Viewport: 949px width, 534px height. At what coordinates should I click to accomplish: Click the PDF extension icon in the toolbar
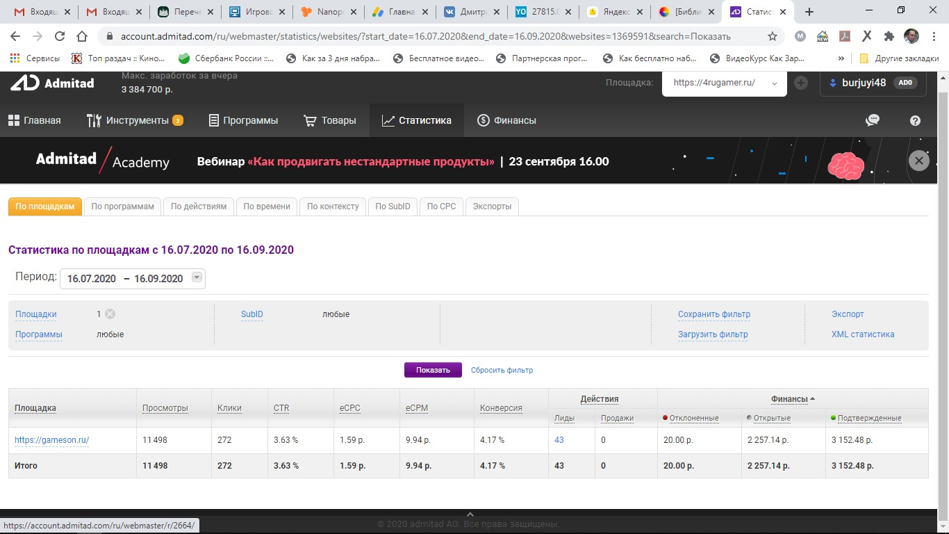pyautogui.click(x=845, y=36)
